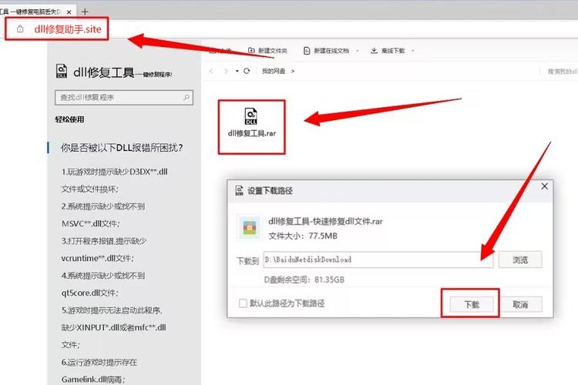Expand the chevron after 我的网盘
Viewport: 578px width, 385px height.
click(x=293, y=71)
